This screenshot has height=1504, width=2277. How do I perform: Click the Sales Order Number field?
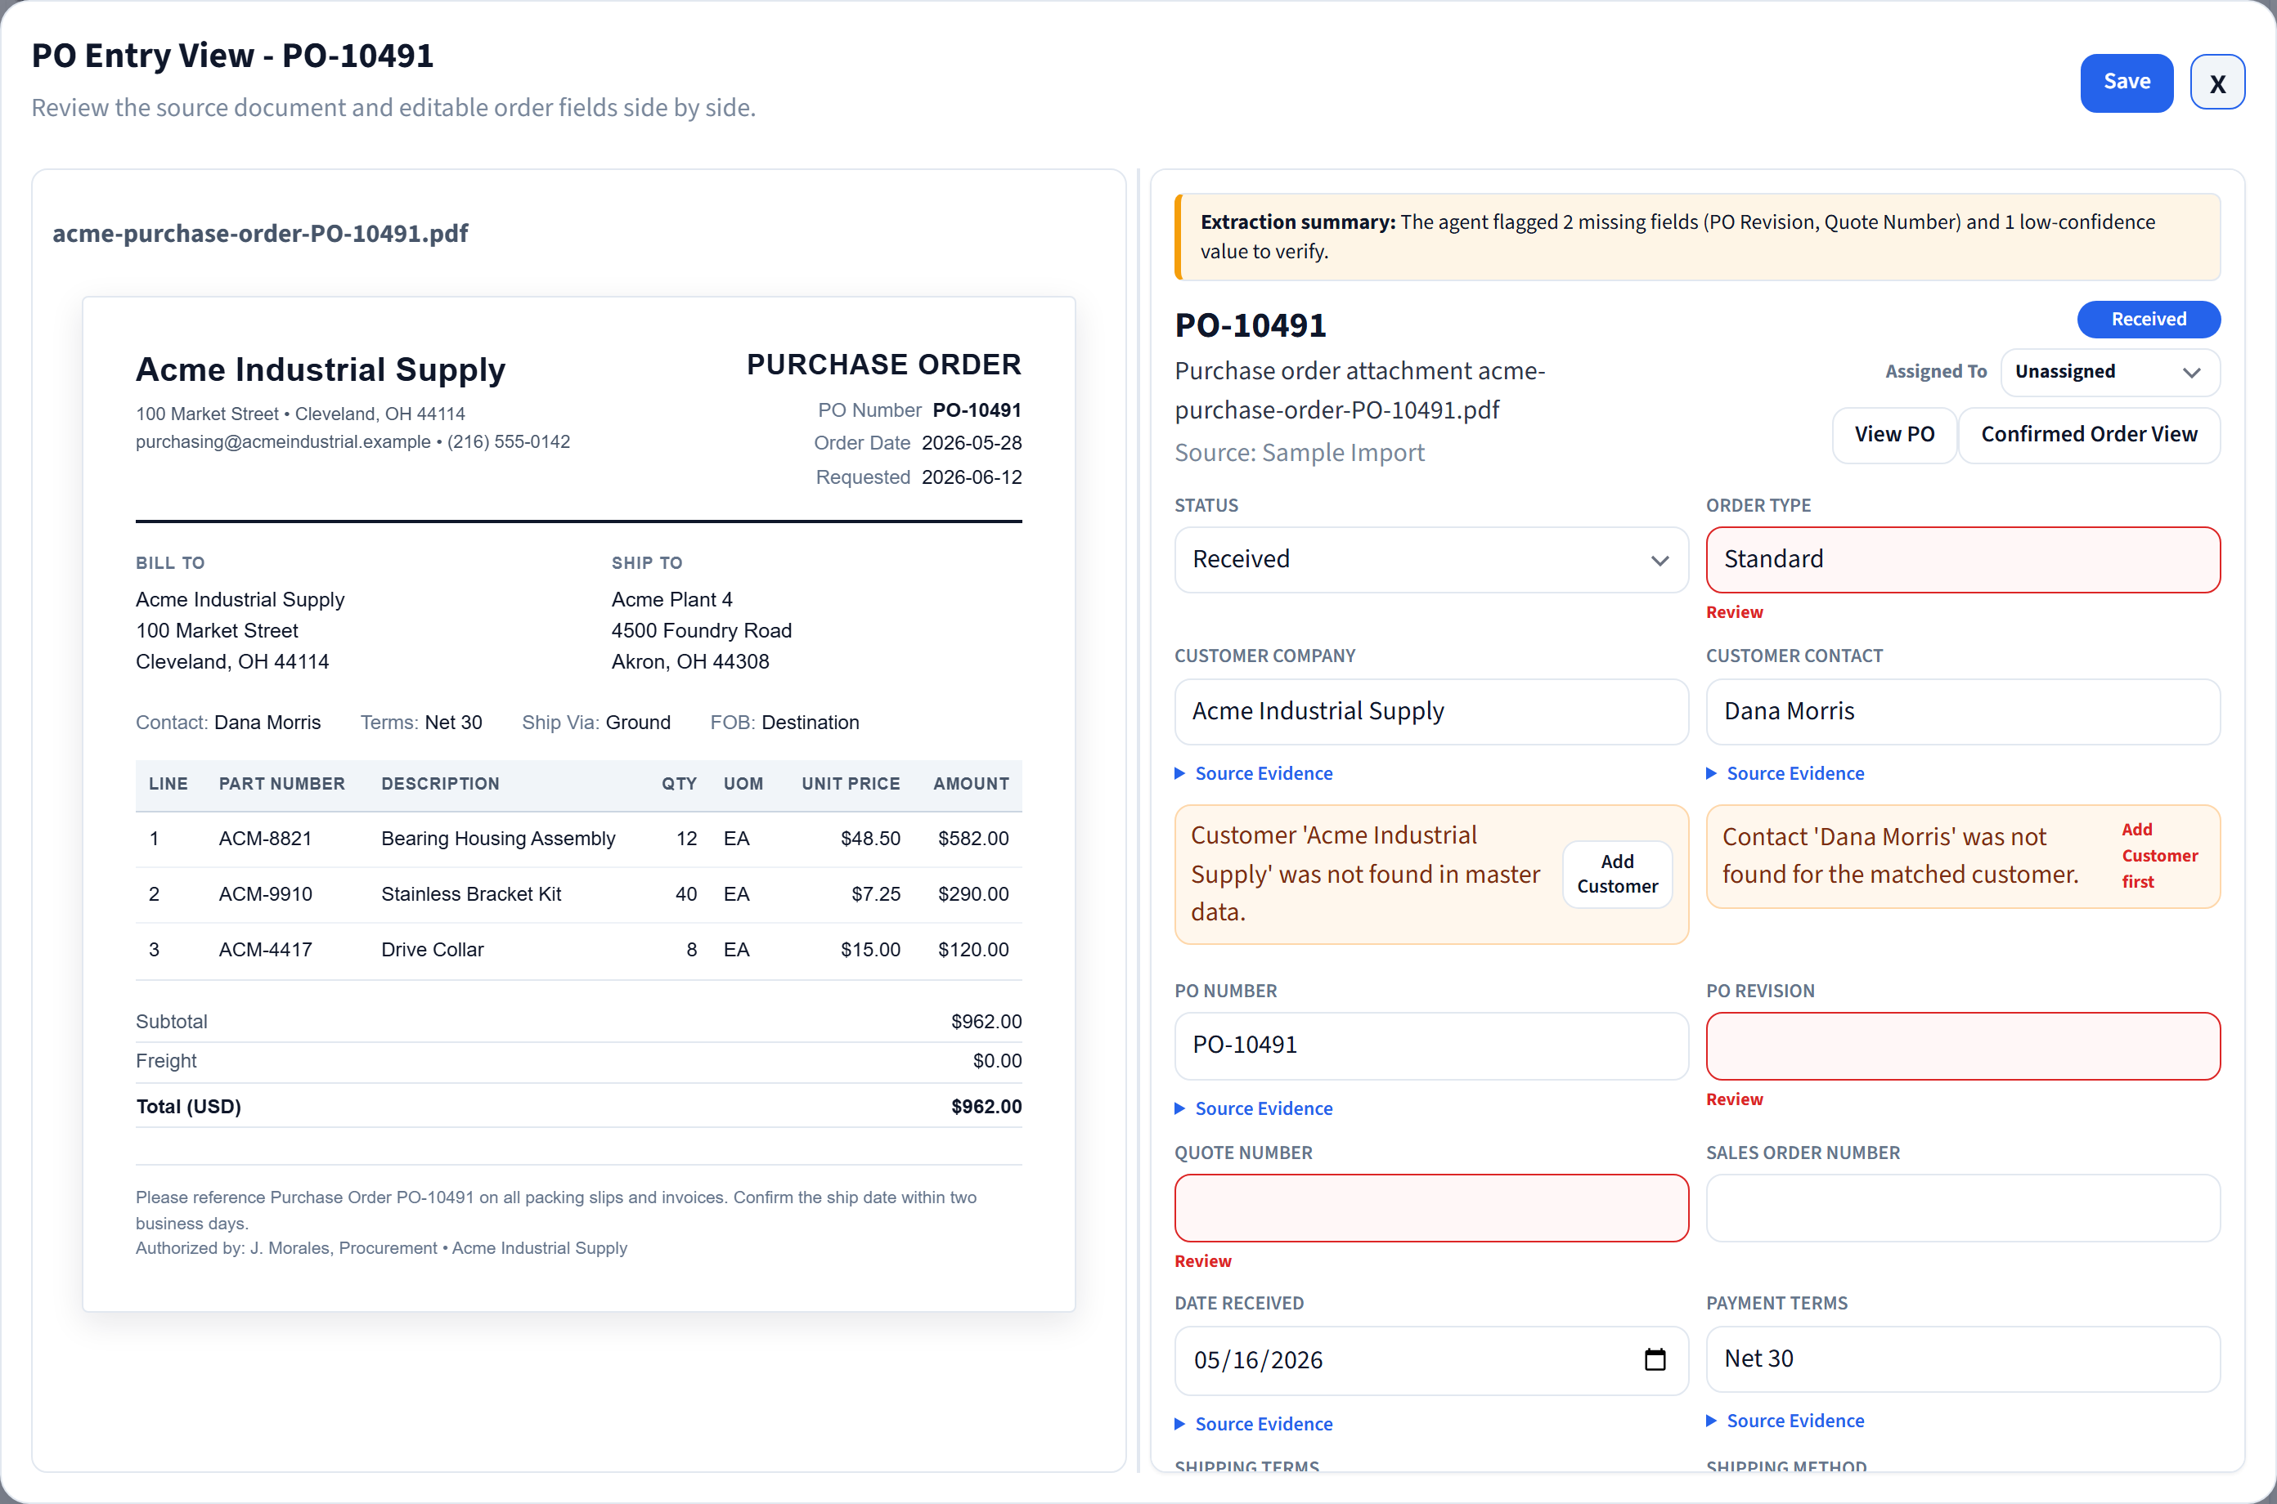(1962, 1207)
